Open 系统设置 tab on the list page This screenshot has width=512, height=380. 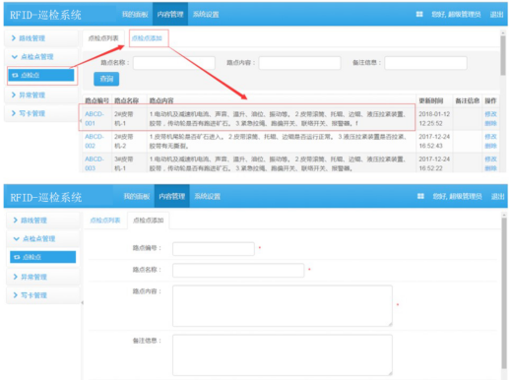click(206, 14)
